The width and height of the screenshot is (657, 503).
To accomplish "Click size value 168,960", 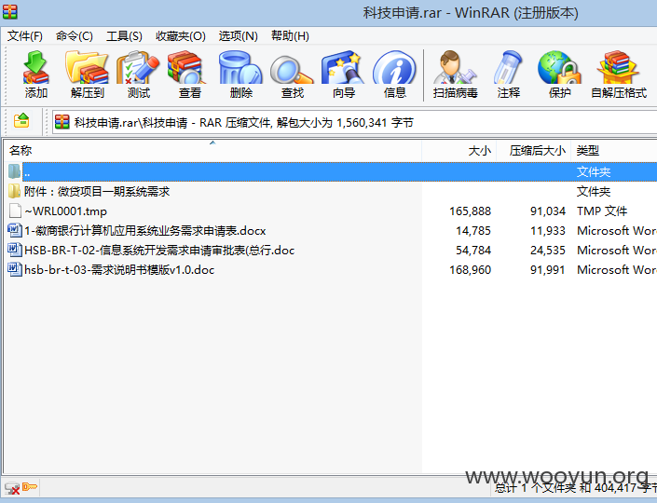I will (470, 270).
